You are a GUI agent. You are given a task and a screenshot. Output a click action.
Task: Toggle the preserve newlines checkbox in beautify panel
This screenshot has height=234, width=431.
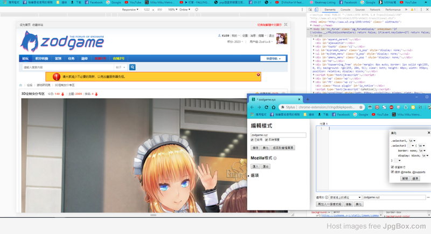pos(393,167)
